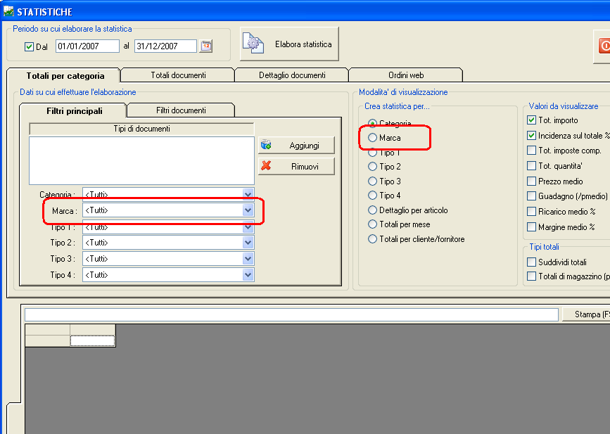
Task: Open the Tipo 3 filter dropdown
Action: (248, 259)
